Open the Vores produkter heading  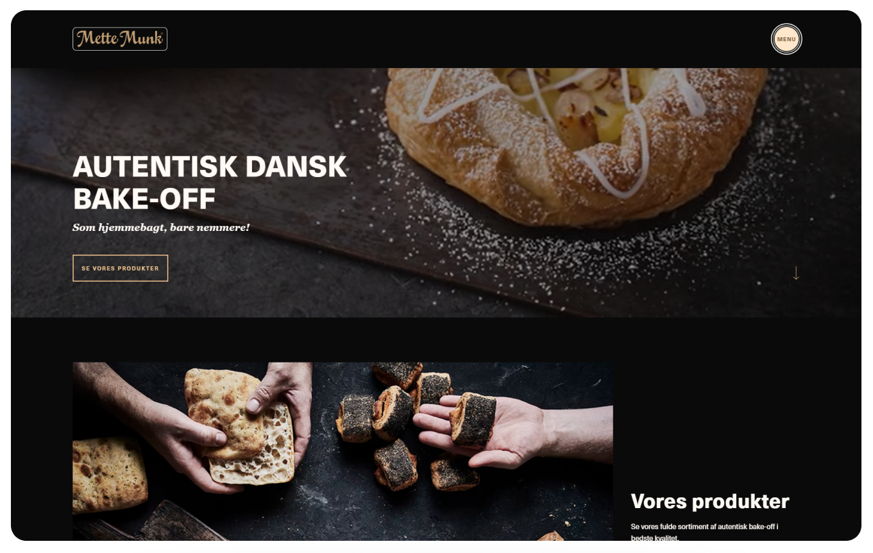coord(710,502)
